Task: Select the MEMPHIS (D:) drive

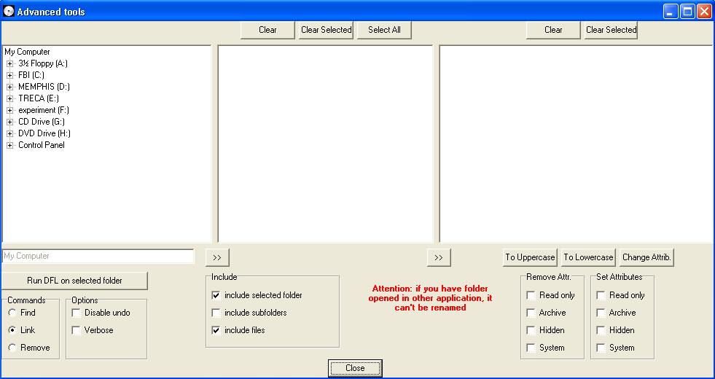Action: 44,87
